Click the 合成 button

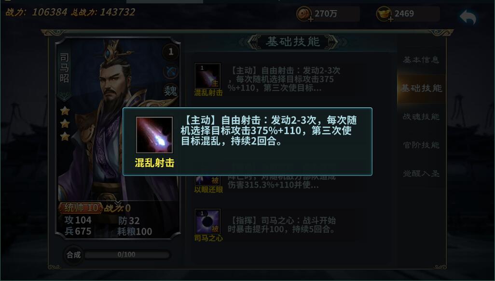pyautogui.click(x=73, y=255)
